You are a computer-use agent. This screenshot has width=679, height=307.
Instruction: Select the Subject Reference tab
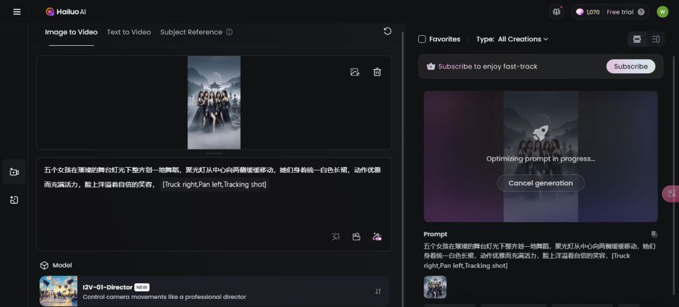coord(191,32)
